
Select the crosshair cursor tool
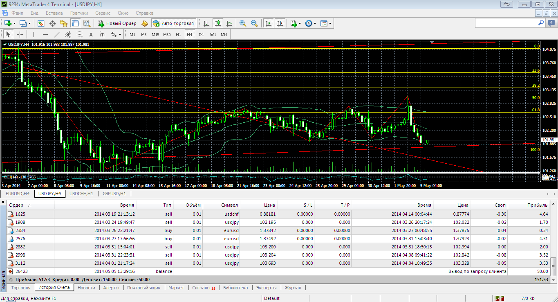coord(19,34)
